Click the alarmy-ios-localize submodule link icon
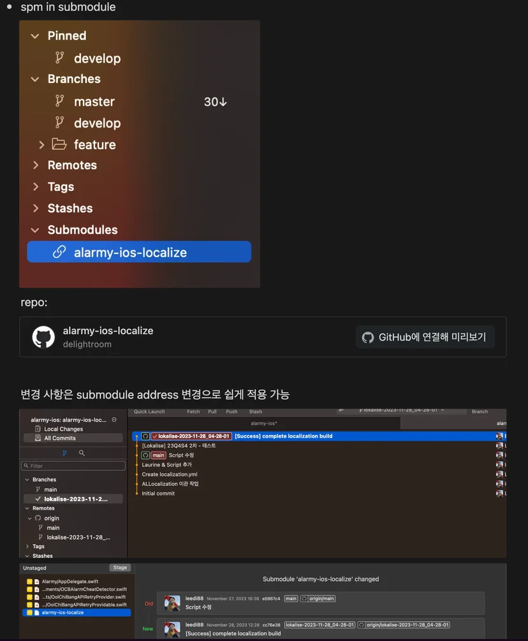This screenshot has width=528, height=641. coord(59,252)
